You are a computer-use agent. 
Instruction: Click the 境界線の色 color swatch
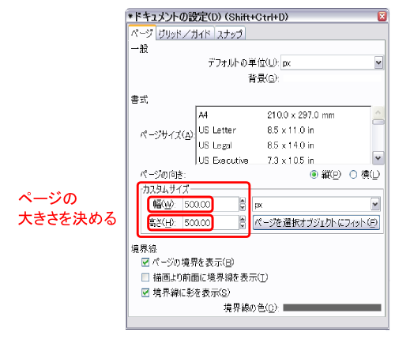tap(332, 308)
